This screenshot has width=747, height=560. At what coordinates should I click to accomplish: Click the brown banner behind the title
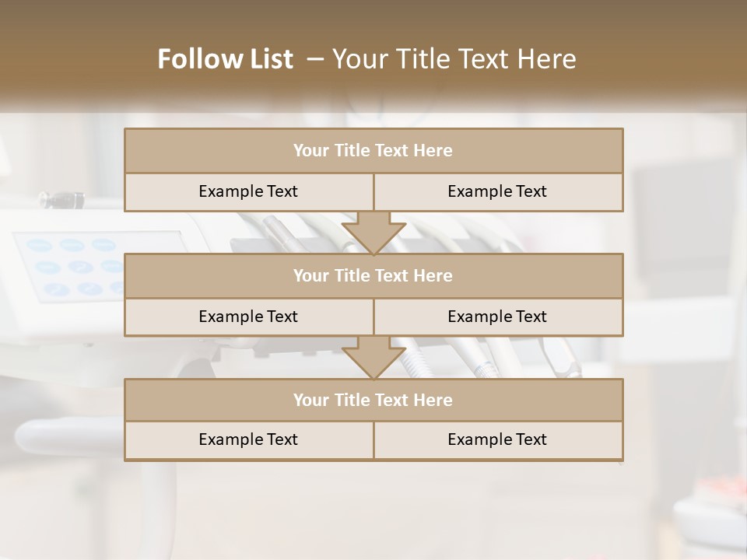661,47
